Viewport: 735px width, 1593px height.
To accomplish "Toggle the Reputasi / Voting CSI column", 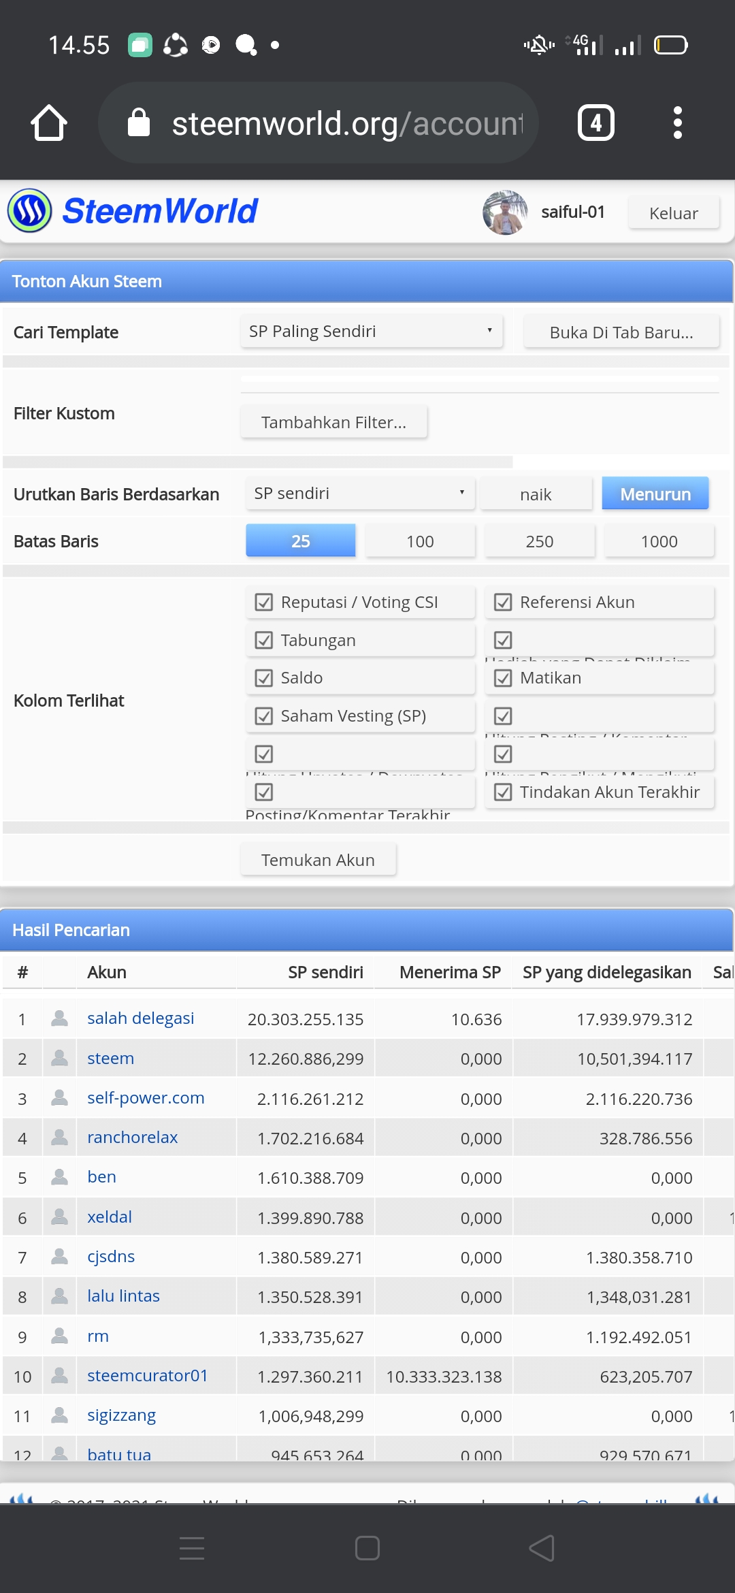I will click(x=360, y=602).
